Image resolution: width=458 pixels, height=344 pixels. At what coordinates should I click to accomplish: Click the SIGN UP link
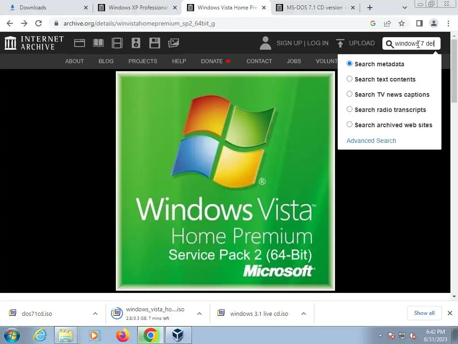coord(289,43)
